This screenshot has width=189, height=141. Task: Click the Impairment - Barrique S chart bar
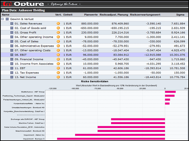(x=111, y=139)
